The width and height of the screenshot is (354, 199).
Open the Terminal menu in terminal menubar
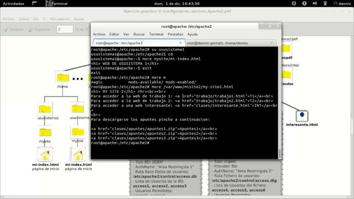(156, 34)
